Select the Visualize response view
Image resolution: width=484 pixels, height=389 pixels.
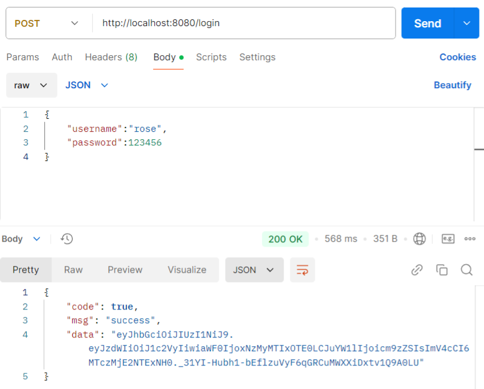coord(187,270)
